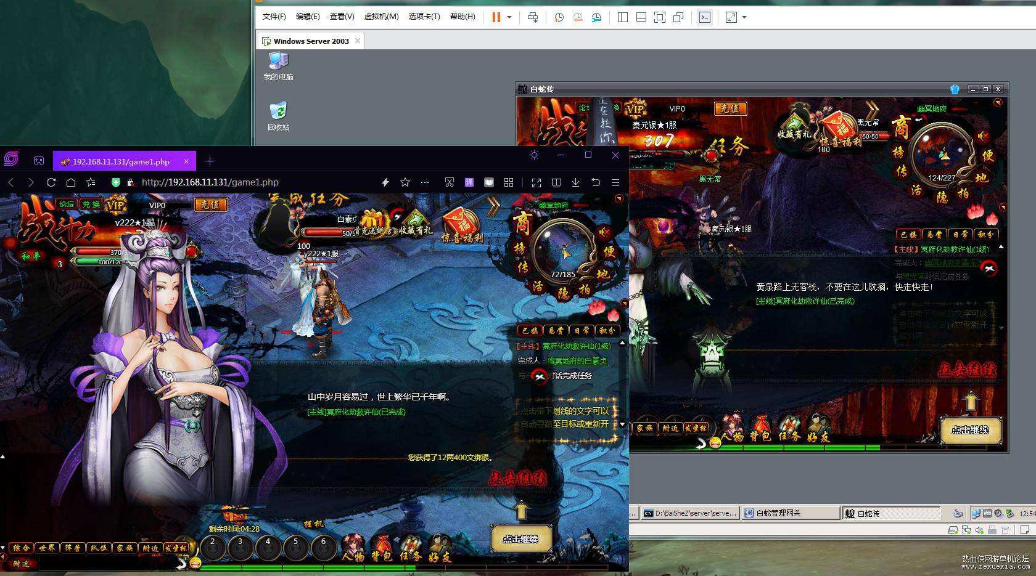Click VMware snapshot take icon
The width and height of the screenshot is (1036, 576).
click(x=559, y=17)
